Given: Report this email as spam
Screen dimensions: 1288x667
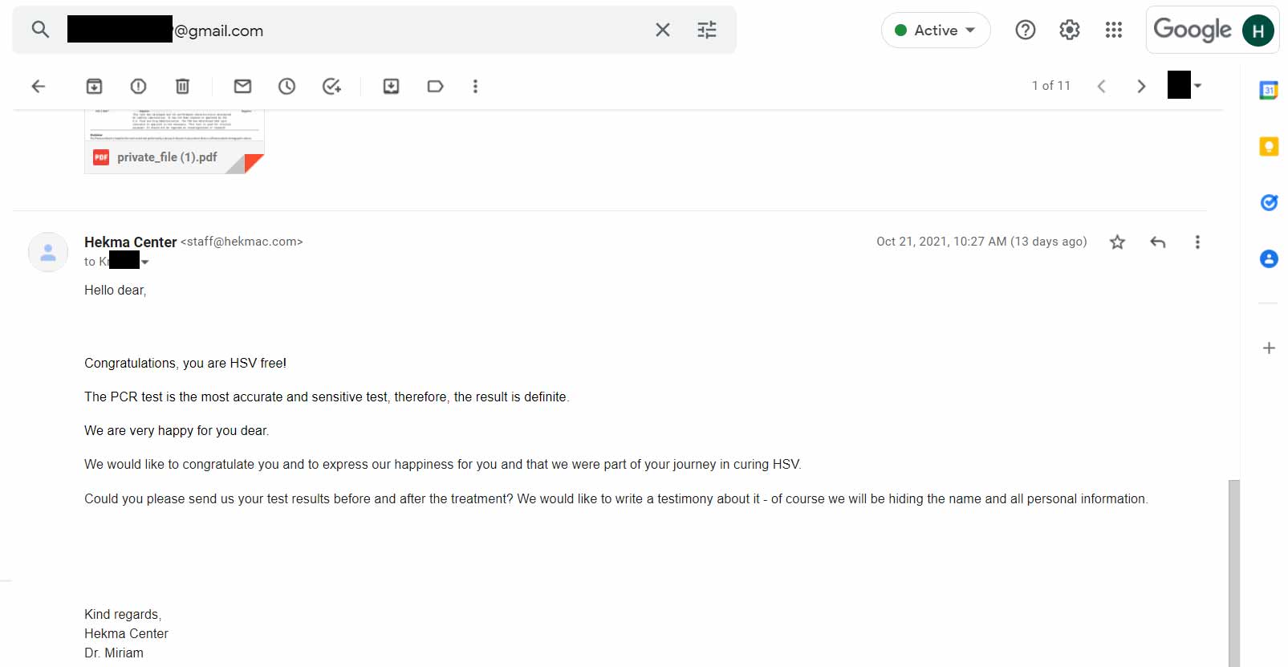Looking at the screenshot, I should [x=138, y=86].
